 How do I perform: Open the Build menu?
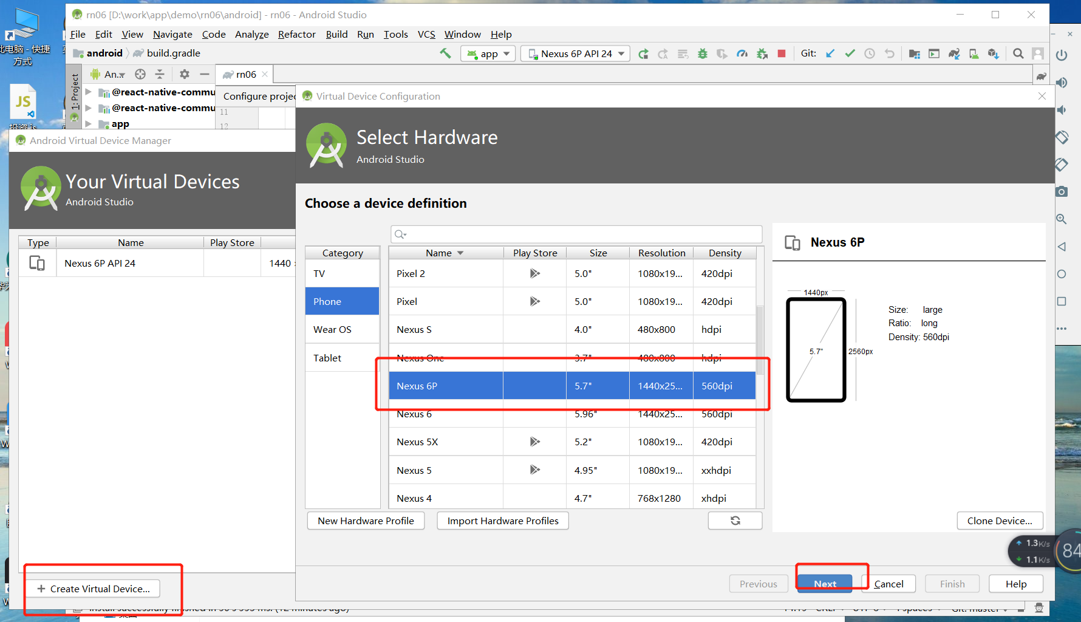point(336,34)
